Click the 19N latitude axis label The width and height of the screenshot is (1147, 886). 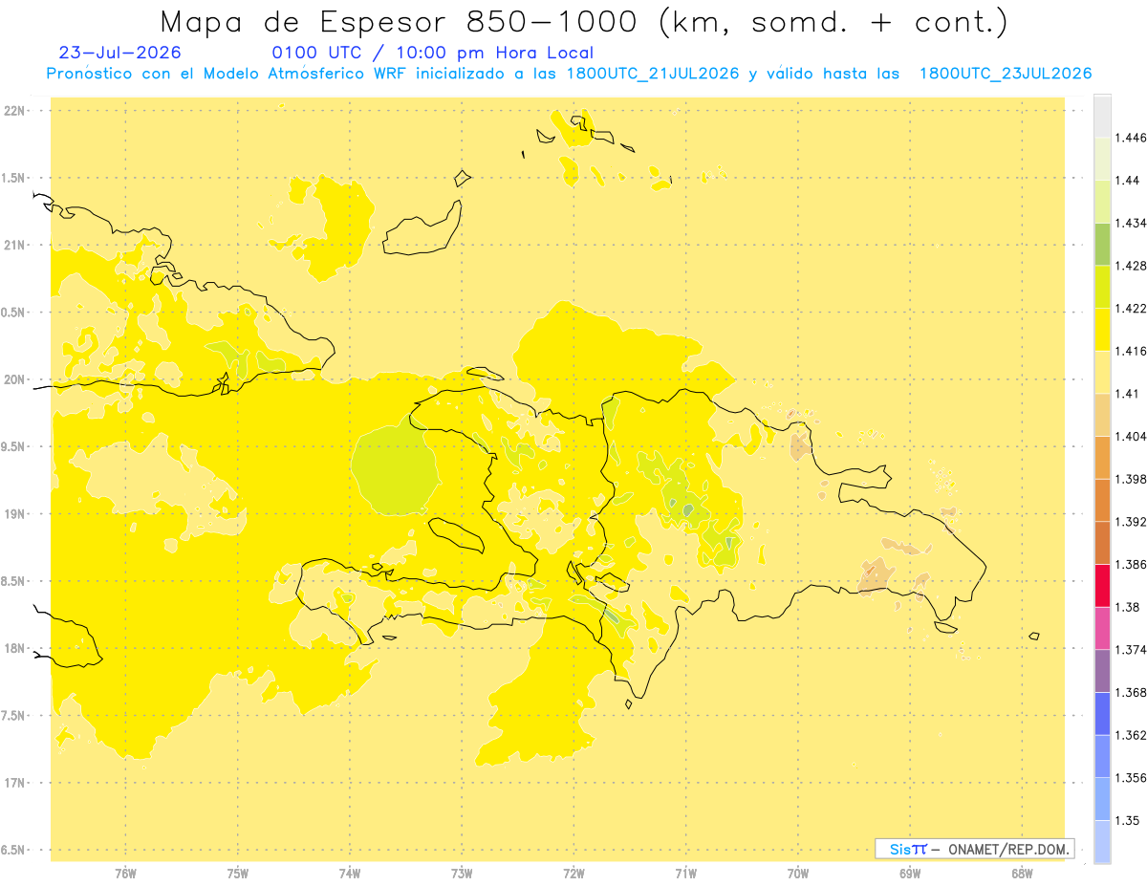click(15, 514)
